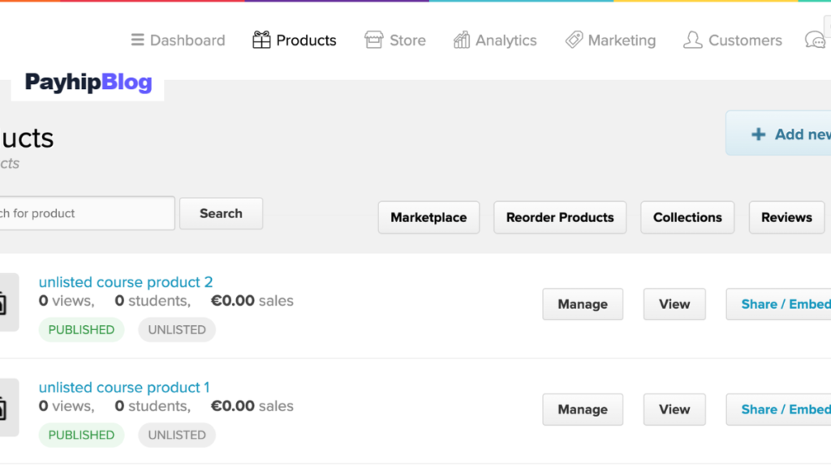Open the Marketing menu item
This screenshot has height=467, width=831.
610,41
